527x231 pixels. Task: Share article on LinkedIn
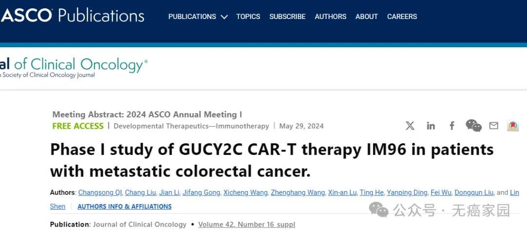(431, 126)
